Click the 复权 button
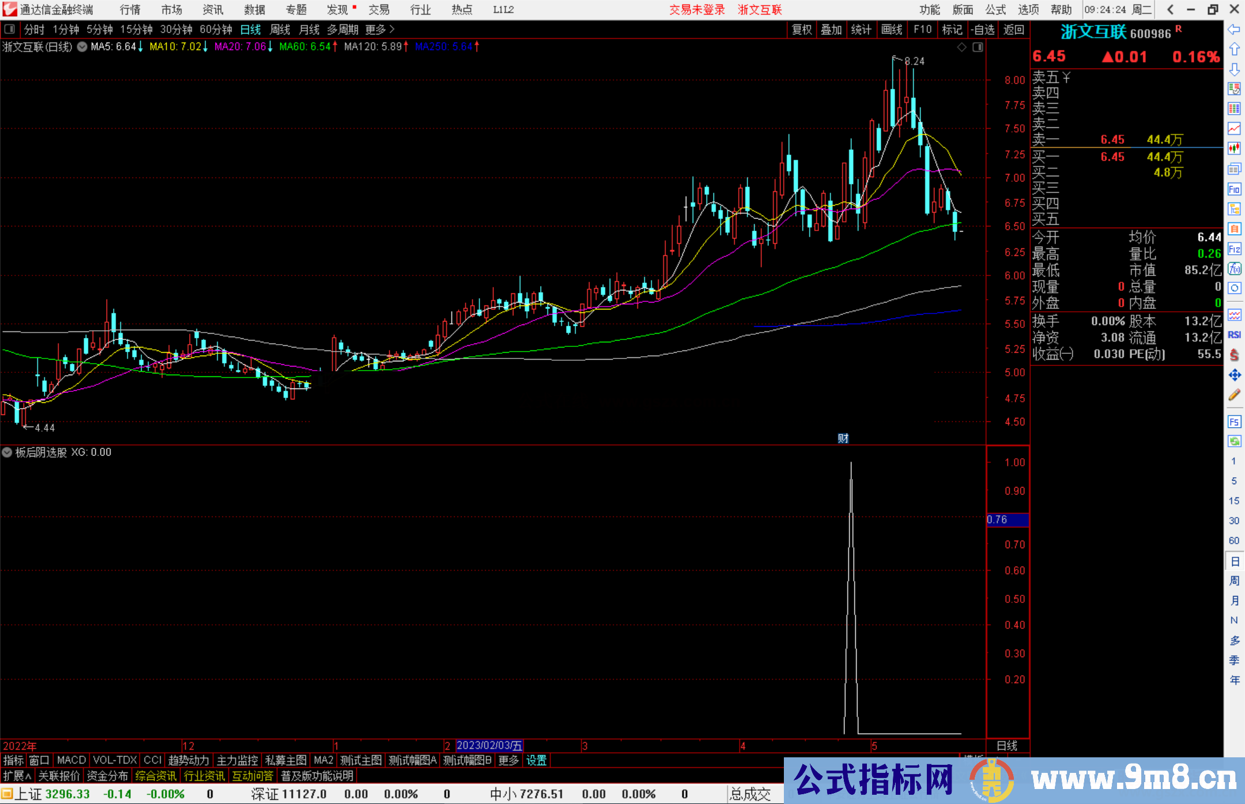Screen dimensions: 1245x804 [801, 29]
